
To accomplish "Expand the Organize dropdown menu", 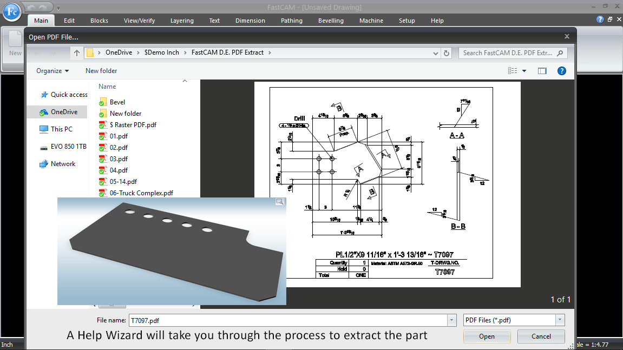I will [x=53, y=71].
